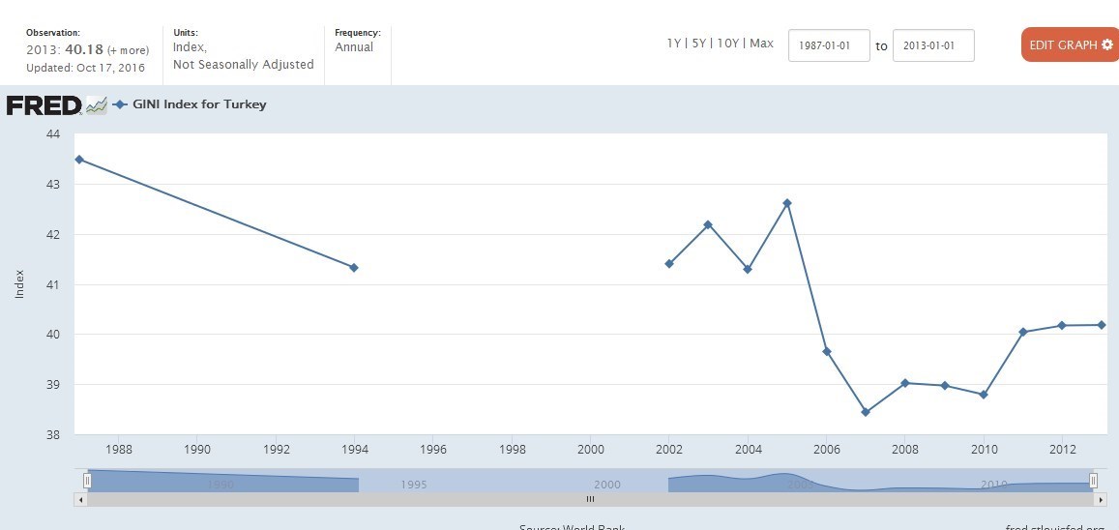Screen dimensions: 1119x530
Task: Click the horizontal scrollbar thumb below navigator
Action: pos(590,499)
